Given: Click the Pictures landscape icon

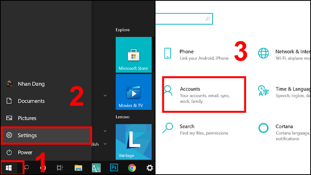Looking at the screenshot, I should tap(9, 118).
